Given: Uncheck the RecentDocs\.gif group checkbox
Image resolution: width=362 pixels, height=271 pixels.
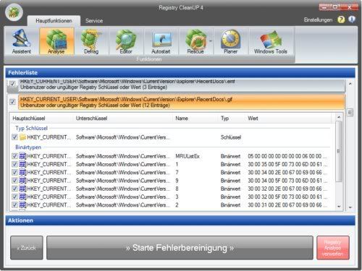Looking at the screenshot, I should 12,102.
